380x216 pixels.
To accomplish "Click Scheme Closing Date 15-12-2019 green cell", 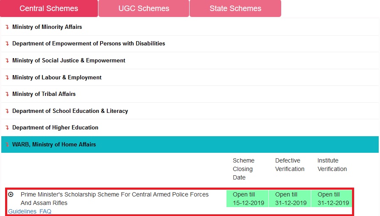I will [248, 199].
